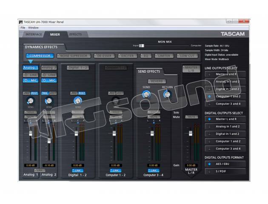Screen dimensions: 268x204
Task: Click the blue triangle marker under COMPRESSOR
Action: tap(31, 62)
